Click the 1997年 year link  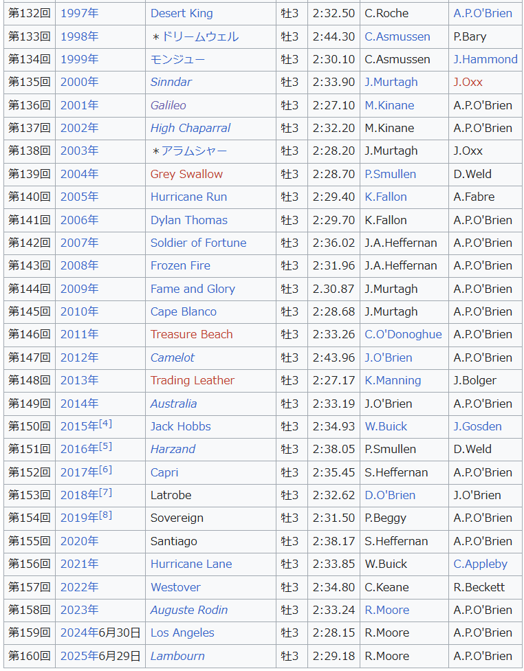pos(79,13)
